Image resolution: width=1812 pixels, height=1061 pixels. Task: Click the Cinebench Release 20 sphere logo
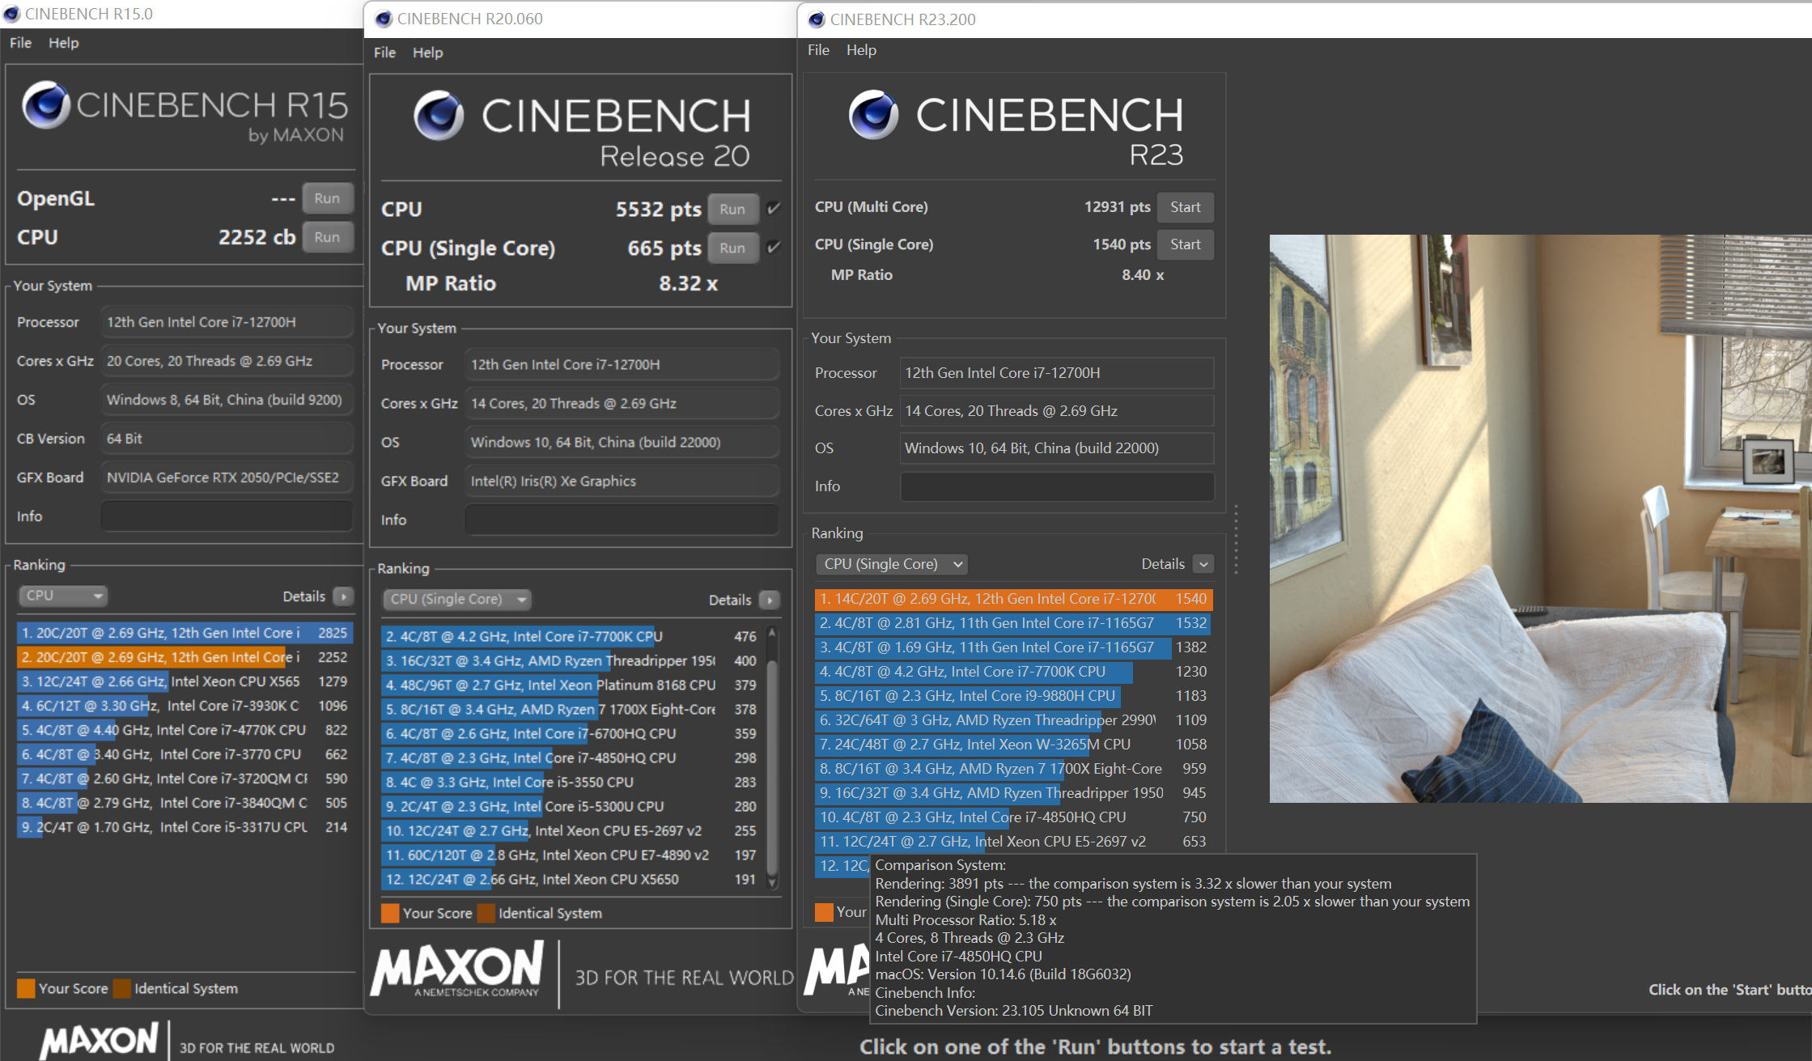pyautogui.click(x=439, y=116)
